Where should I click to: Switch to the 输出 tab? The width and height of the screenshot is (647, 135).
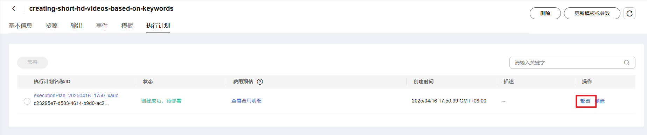(x=77, y=26)
